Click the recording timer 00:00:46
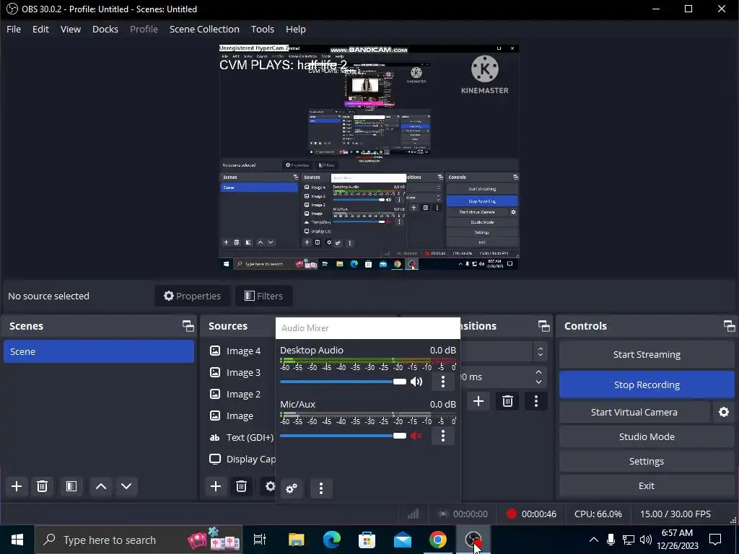739x554 pixels. [538, 514]
